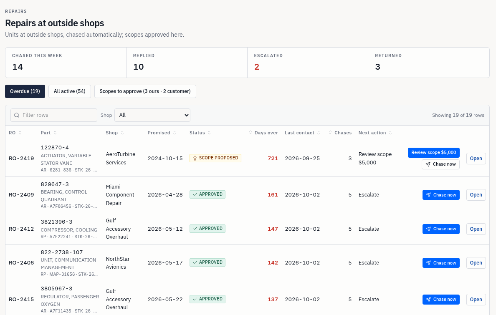Sort by Next action arrows icon

point(390,133)
